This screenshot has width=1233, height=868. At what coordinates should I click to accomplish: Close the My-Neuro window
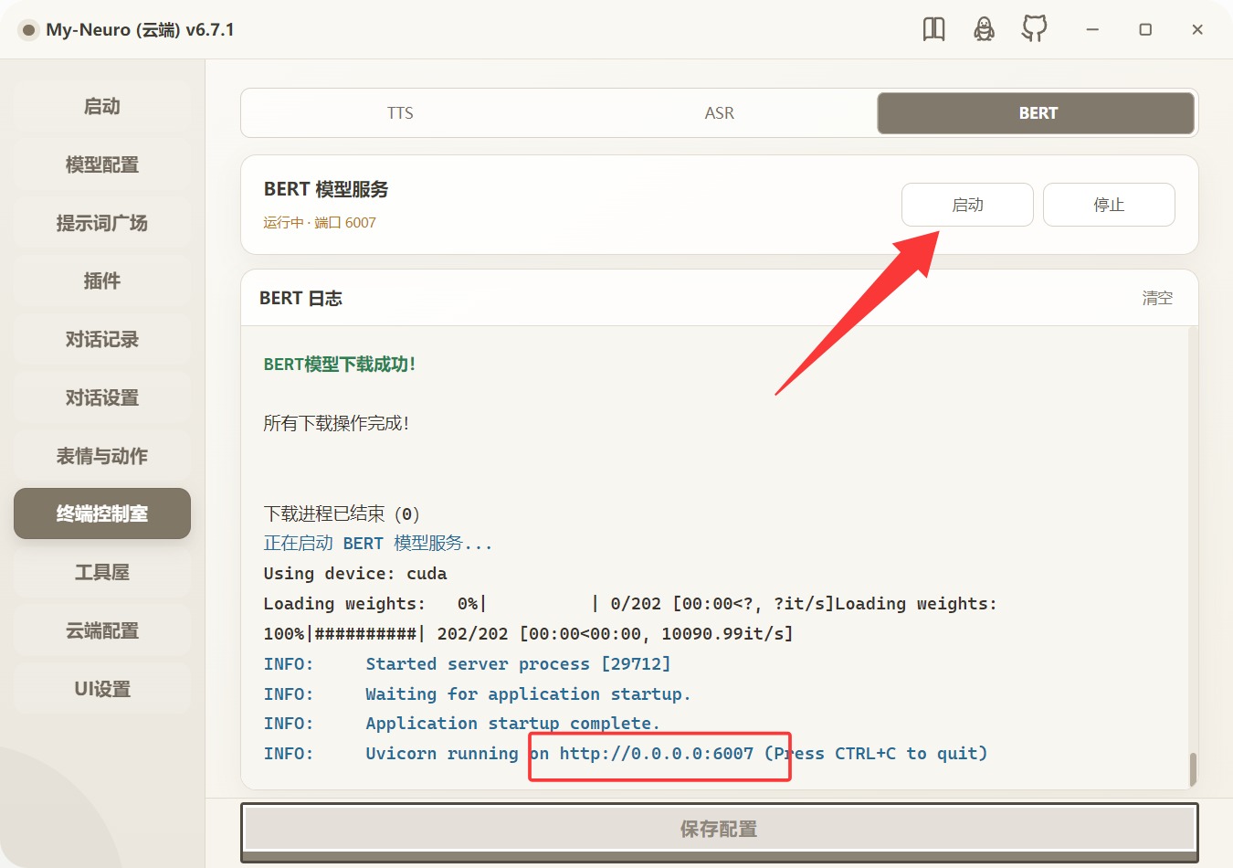tap(1197, 30)
